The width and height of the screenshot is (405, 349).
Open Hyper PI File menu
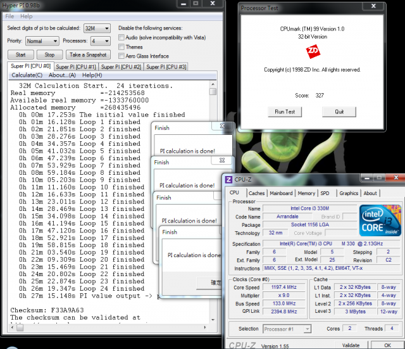click(x=9, y=16)
